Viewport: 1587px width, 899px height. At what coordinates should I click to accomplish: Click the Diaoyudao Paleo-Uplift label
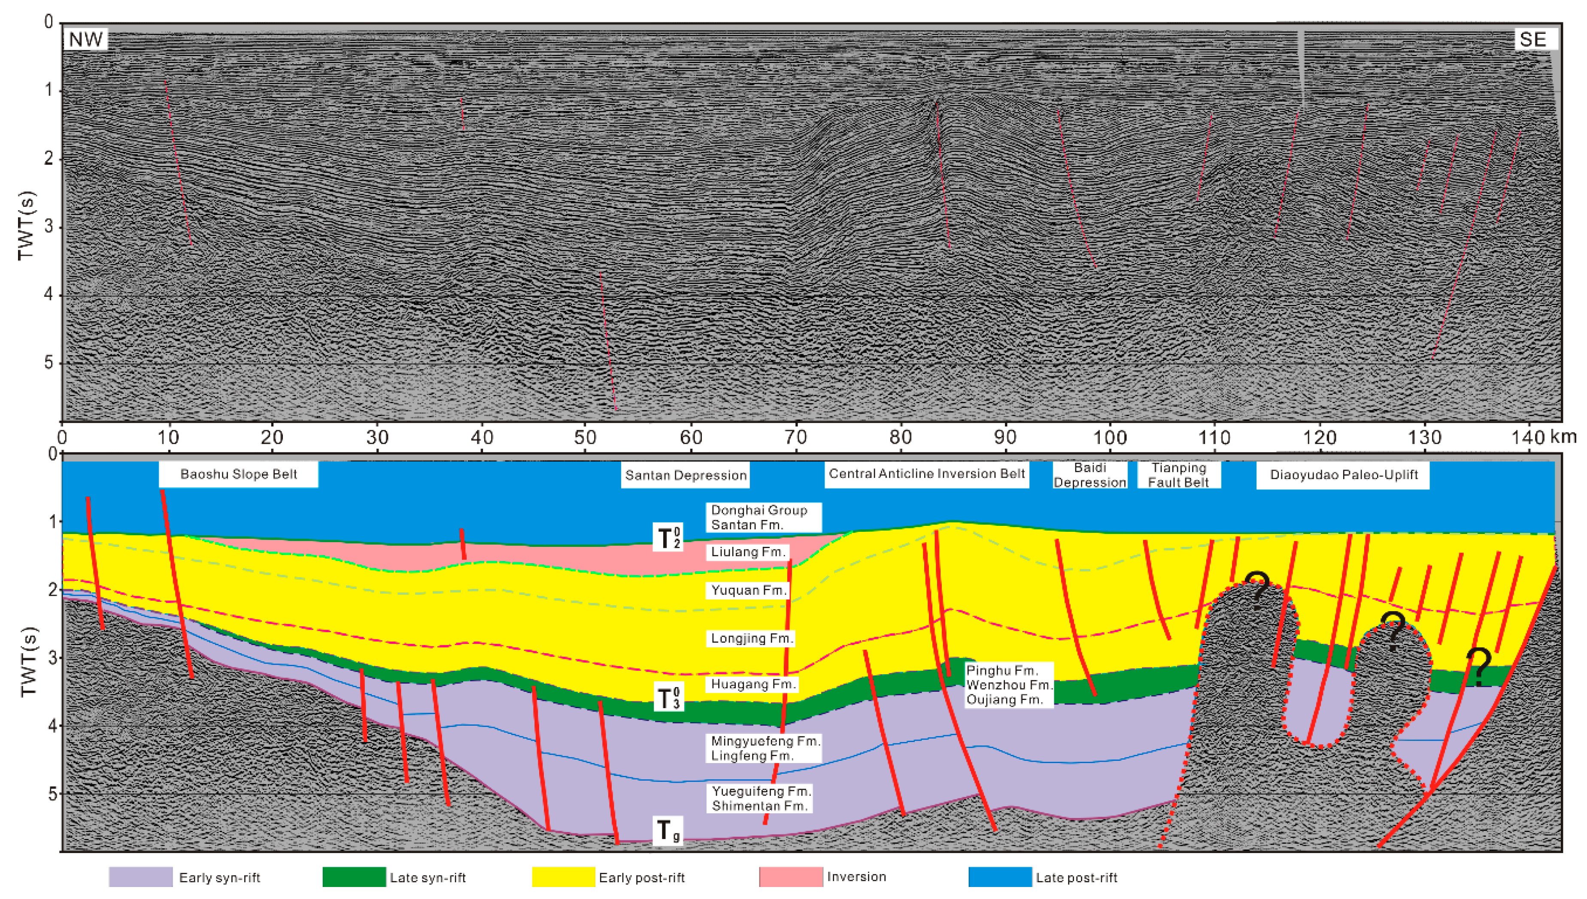point(1343,475)
